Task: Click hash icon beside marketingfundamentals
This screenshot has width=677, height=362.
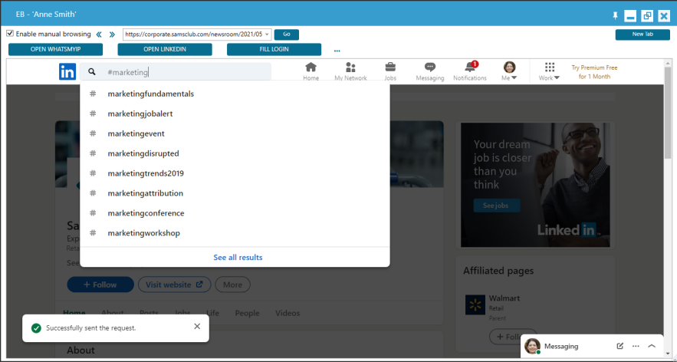Action: click(93, 94)
